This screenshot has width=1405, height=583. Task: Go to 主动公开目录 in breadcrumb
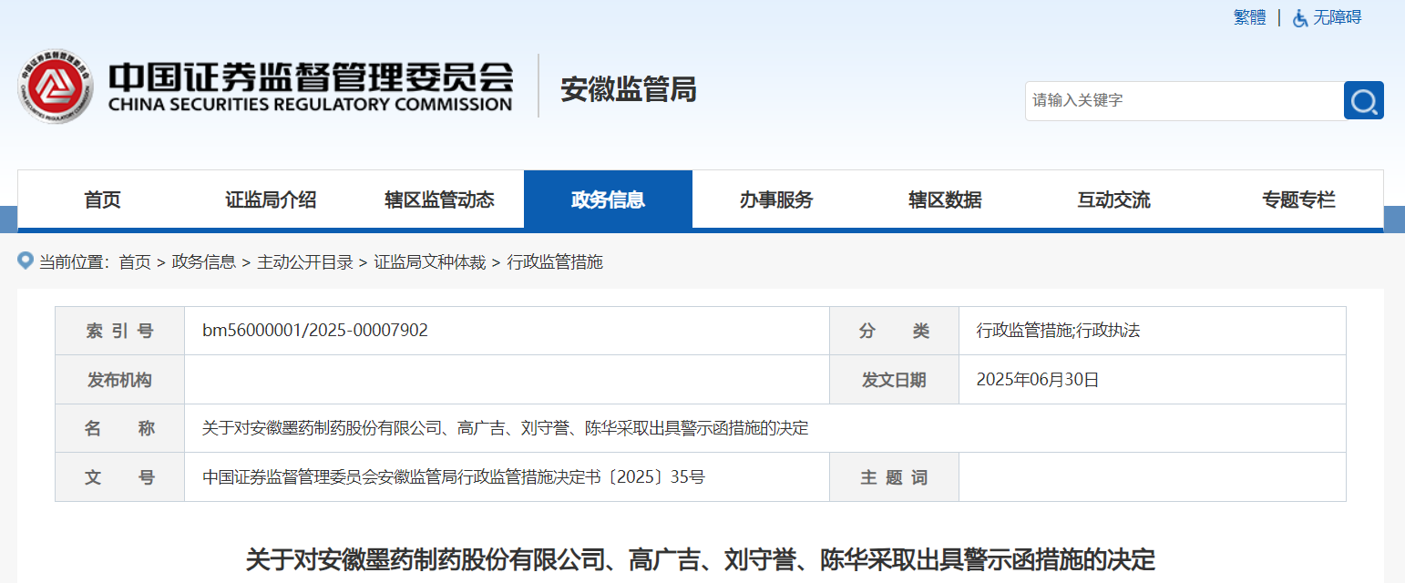pos(304,262)
